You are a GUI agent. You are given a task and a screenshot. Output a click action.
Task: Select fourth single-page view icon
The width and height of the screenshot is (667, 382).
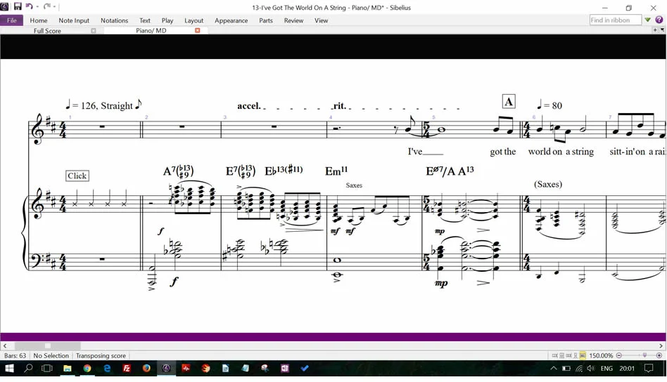pyautogui.click(x=576, y=356)
